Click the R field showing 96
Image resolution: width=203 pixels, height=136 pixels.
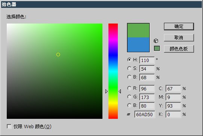click(147, 89)
